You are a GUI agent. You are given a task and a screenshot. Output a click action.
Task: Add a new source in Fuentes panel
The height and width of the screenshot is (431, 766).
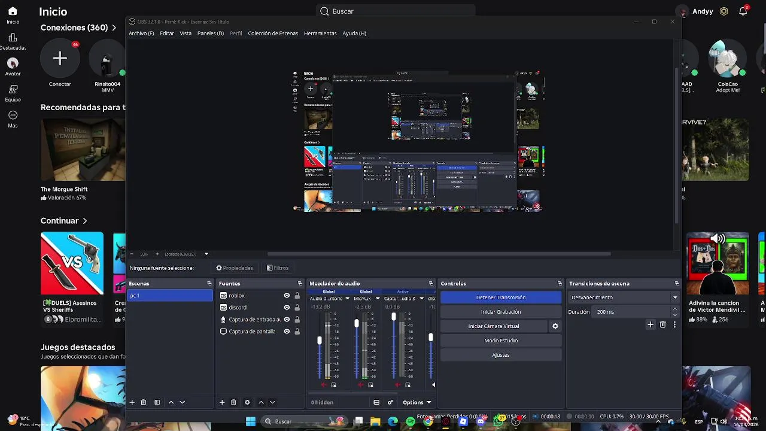(x=222, y=402)
